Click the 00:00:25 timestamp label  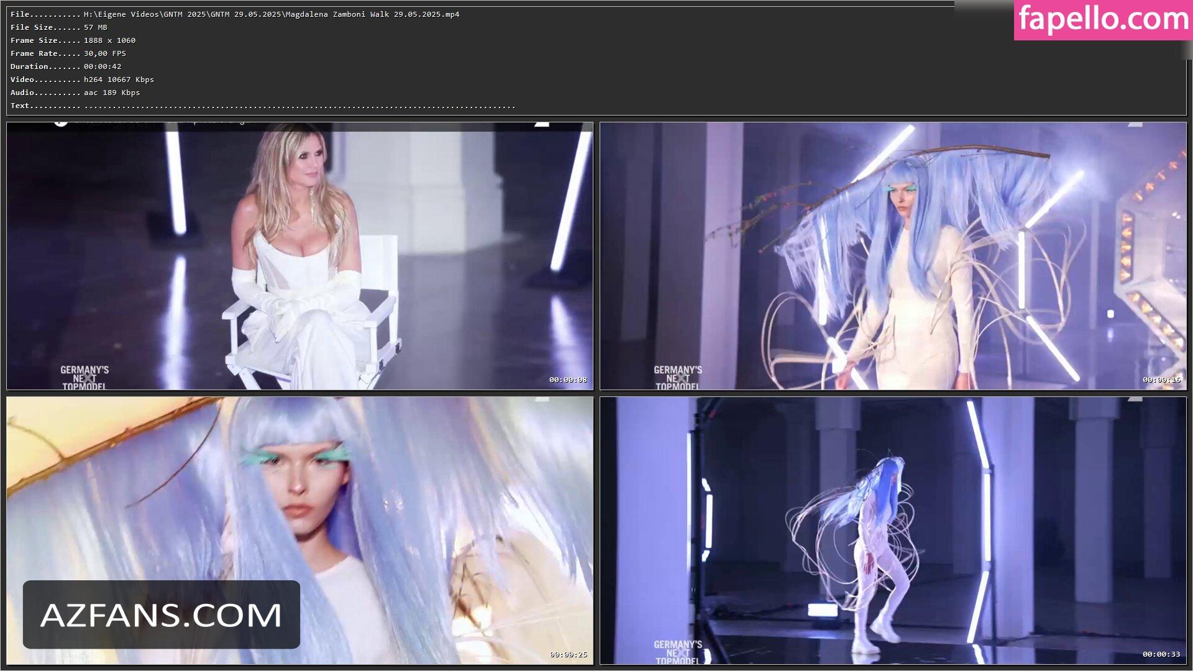568,654
